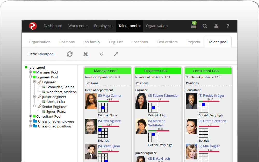The height and width of the screenshot is (162, 259).
Task: Open the user profile icon
Action: click(216, 26)
